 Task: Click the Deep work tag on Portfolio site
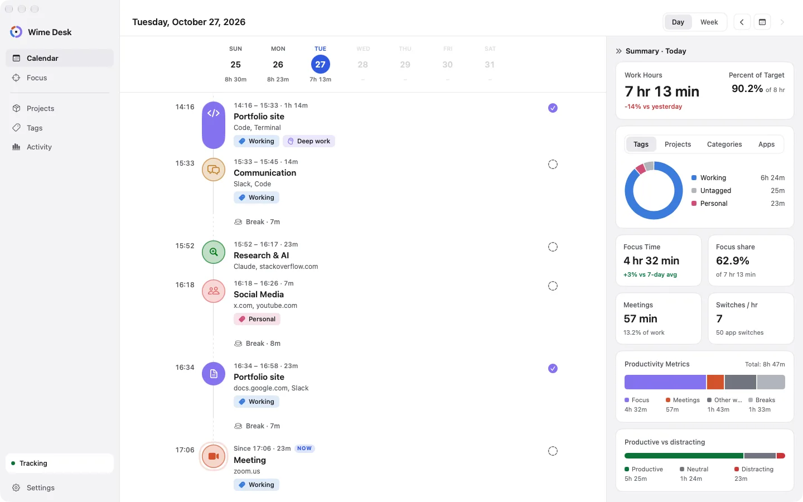(x=309, y=141)
